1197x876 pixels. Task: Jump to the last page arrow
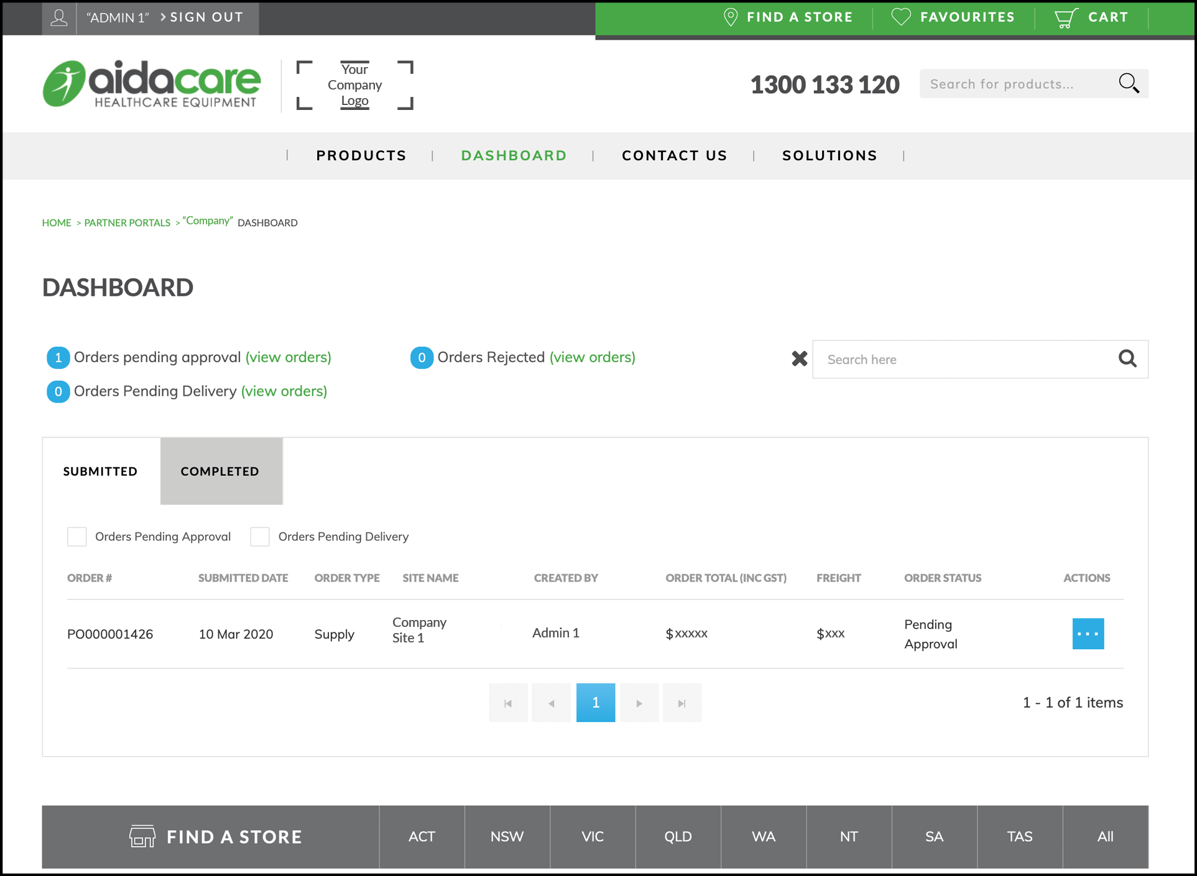[x=682, y=703]
